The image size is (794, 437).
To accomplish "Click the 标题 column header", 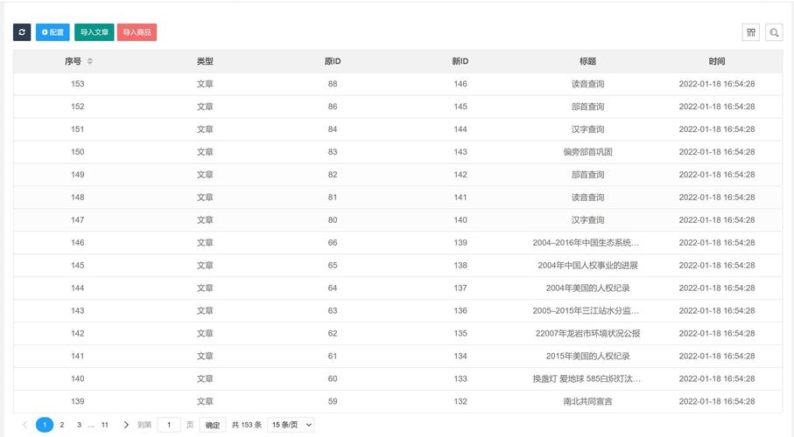I will (x=588, y=61).
